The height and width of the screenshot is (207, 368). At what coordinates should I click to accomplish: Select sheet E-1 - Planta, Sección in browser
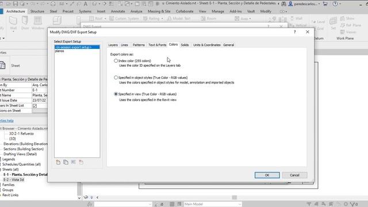click(x=25, y=175)
